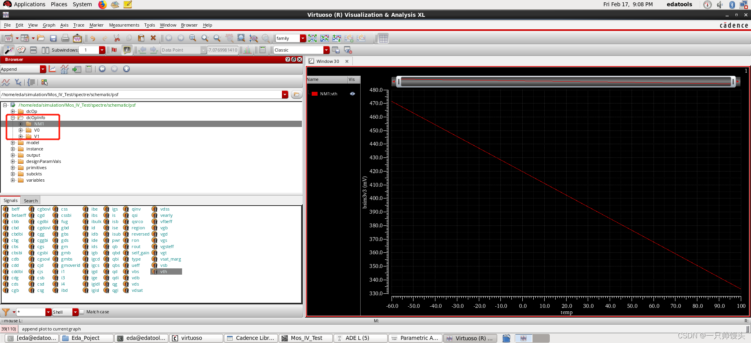The width and height of the screenshot is (751, 343).
Task: Click the Browser plot signal icon
Action: 52,69
